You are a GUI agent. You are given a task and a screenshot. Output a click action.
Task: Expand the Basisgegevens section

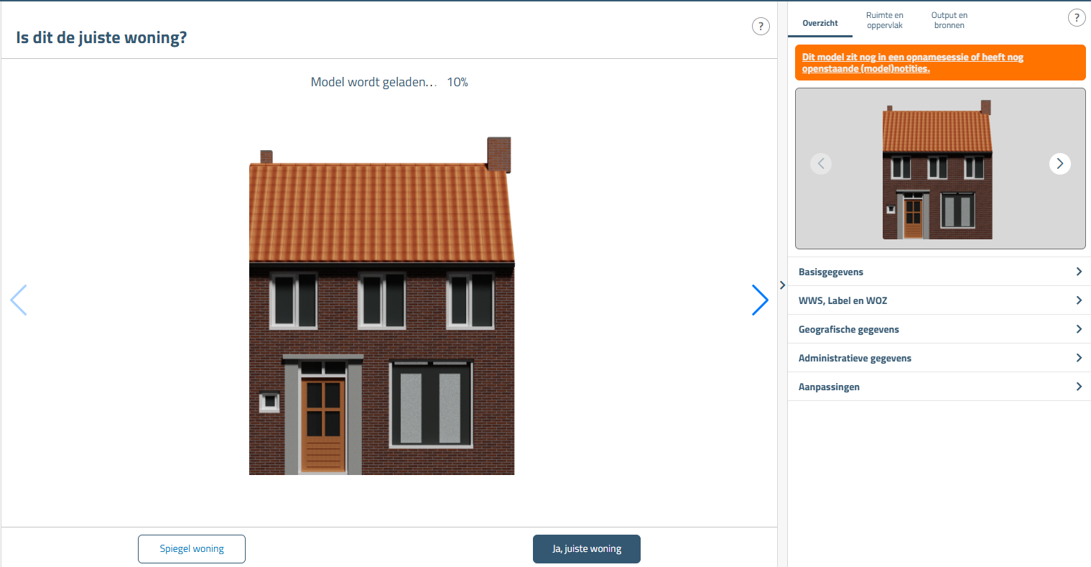click(939, 271)
